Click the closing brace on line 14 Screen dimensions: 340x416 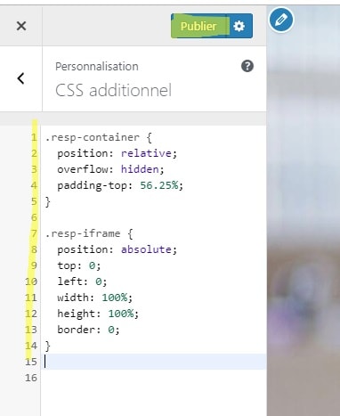point(48,346)
